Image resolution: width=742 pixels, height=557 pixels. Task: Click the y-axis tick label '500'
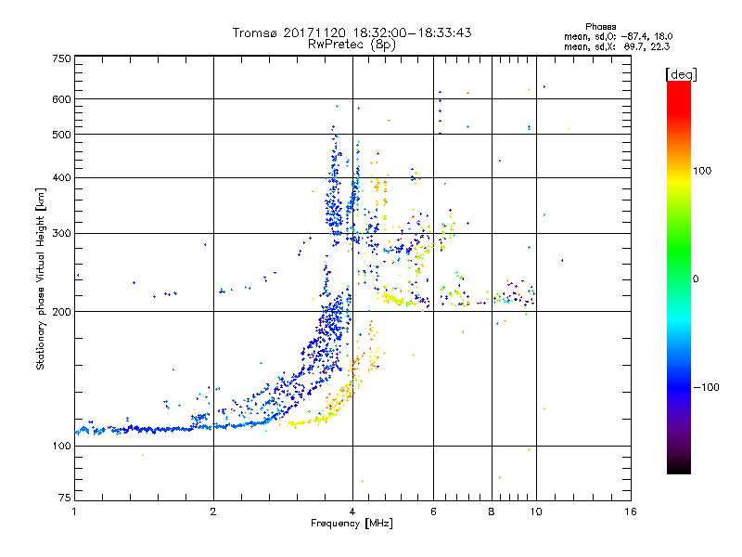pos(62,135)
